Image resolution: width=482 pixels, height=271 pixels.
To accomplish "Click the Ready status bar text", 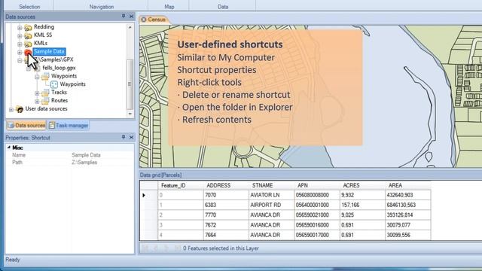I will (x=13, y=260).
